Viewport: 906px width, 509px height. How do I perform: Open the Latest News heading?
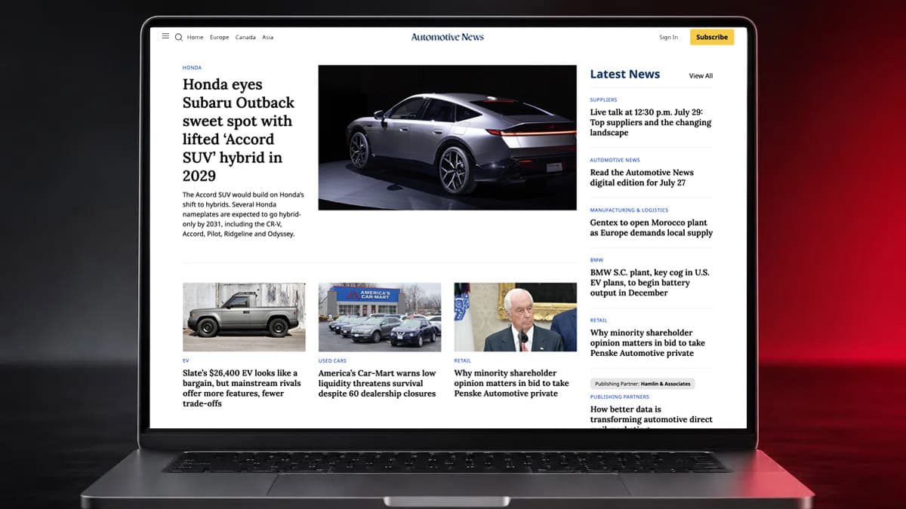point(624,74)
